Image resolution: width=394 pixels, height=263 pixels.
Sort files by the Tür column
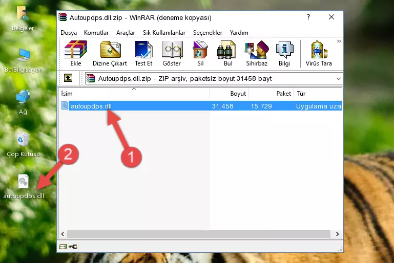pyautogui.click(x=318, y=94)
